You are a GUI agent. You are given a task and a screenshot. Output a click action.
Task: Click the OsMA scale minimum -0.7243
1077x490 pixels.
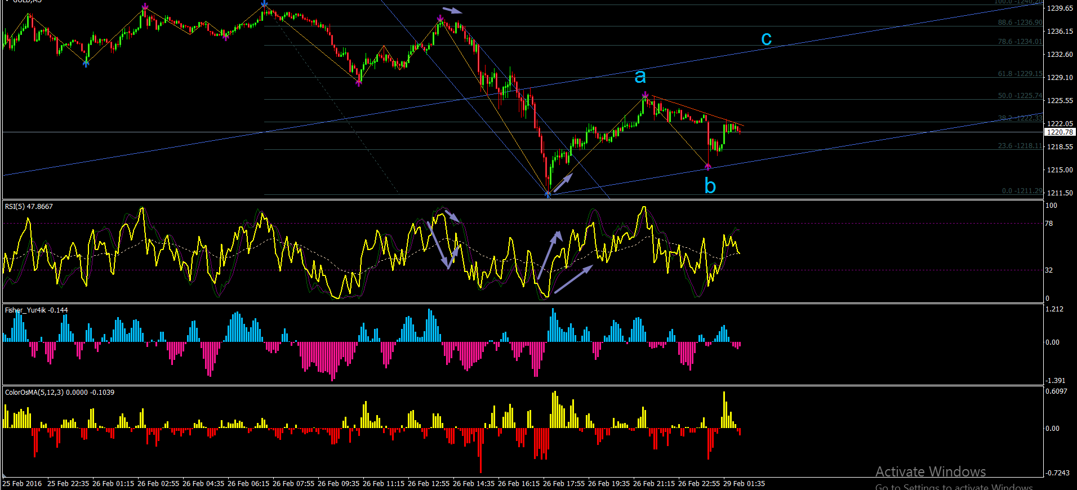coord(1057,473)
